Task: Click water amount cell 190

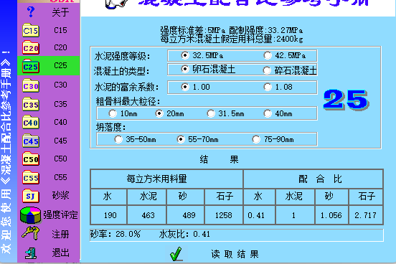Action: coord(109,215)
